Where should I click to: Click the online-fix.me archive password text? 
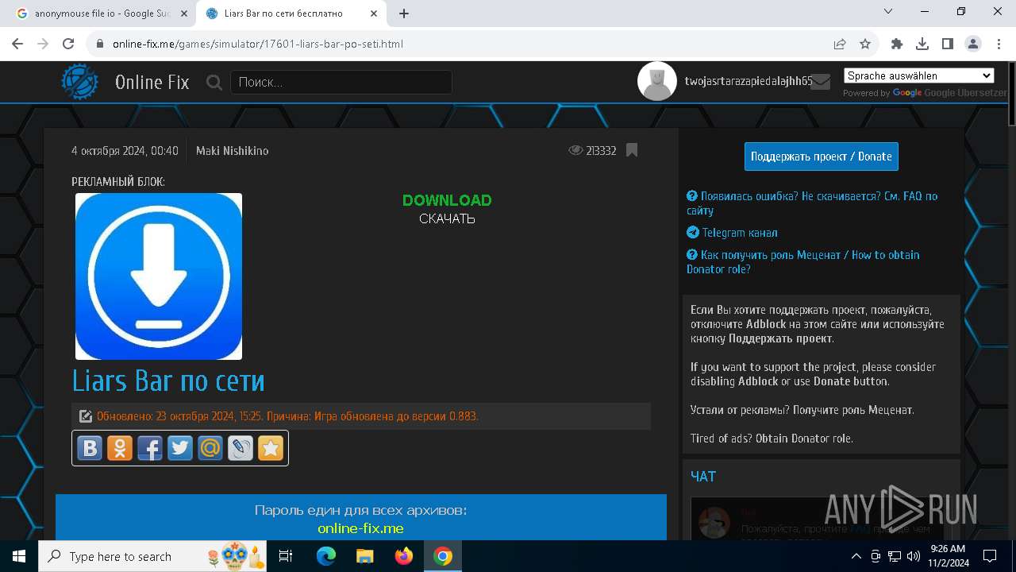coord(360,528)
